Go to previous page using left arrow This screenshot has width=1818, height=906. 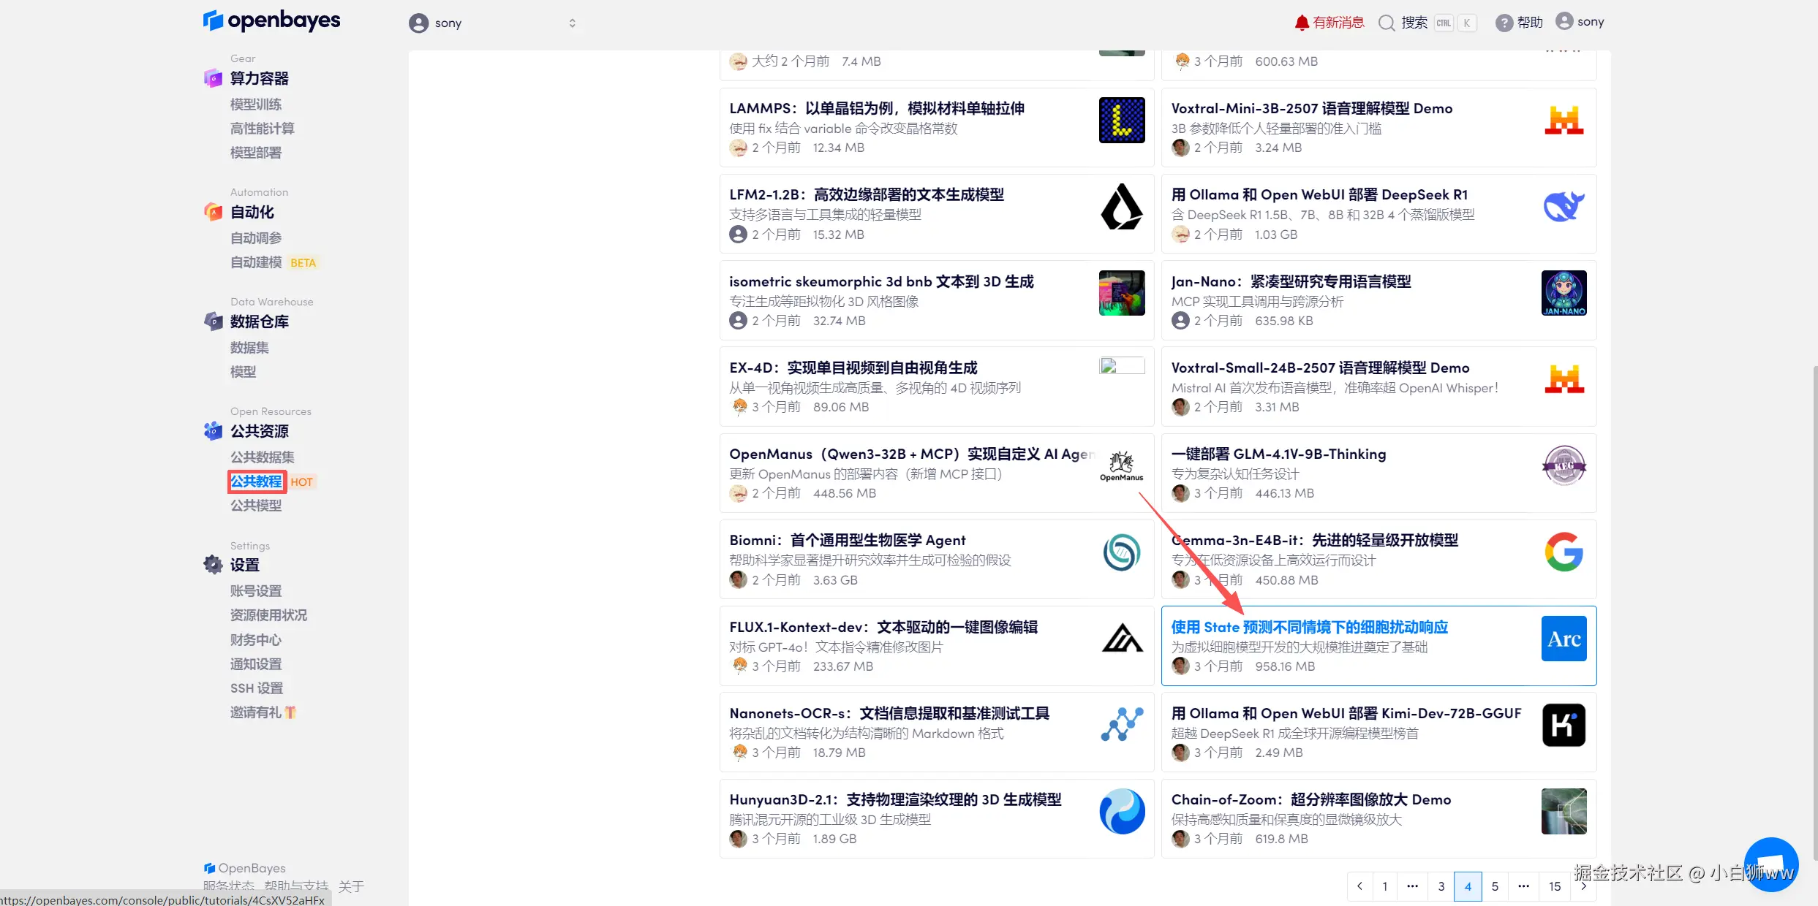1359,886
